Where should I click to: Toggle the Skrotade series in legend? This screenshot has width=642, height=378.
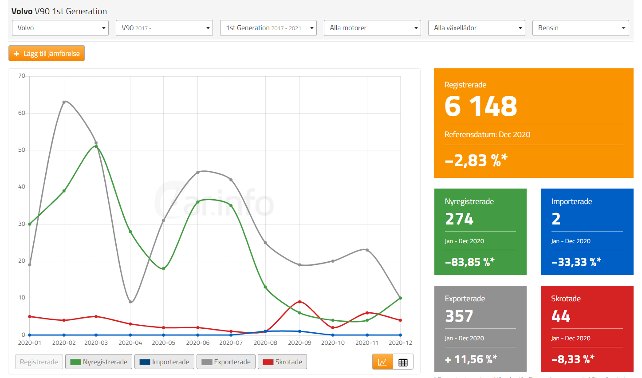282,362
